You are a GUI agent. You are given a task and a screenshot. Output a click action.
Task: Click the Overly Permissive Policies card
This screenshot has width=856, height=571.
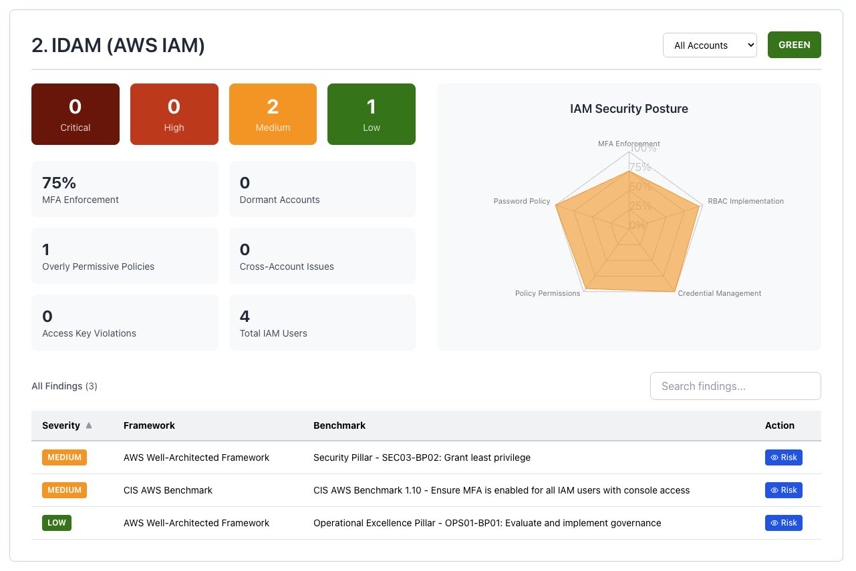click(x=125, y=256)
